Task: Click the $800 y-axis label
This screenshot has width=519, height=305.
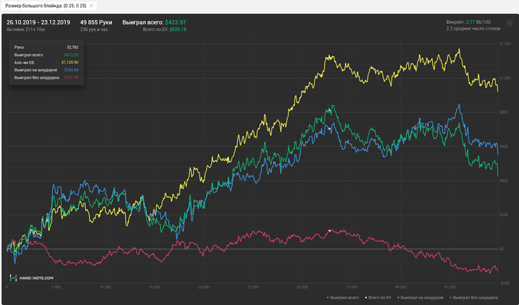Action: pyautogui.click(x=503, y=112)
